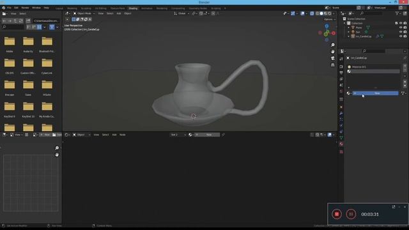409x230 pixels.
Task: Click New material button in shader editor header
Action: [207, 135]
